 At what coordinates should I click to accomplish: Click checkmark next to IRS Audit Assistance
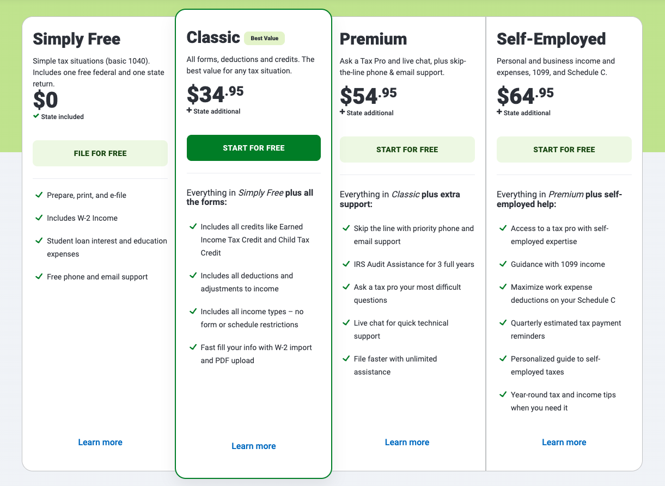tap(346, 264)
